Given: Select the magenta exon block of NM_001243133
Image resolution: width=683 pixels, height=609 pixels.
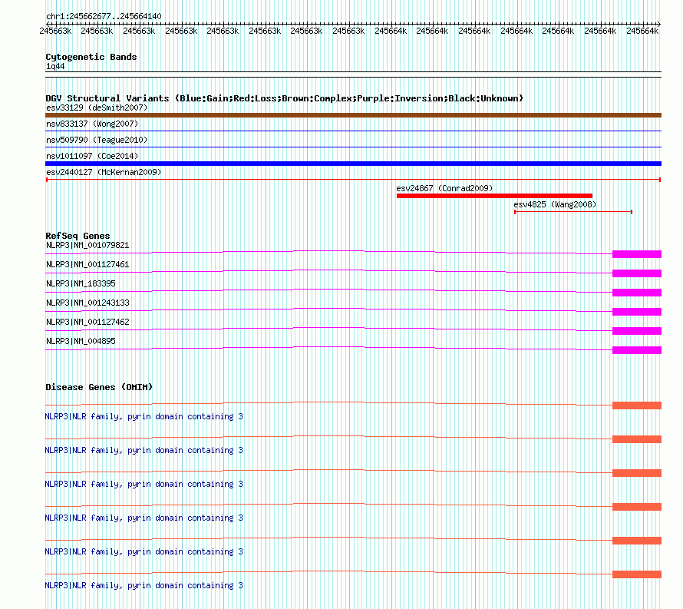Looking at the screenshot, I should tap(637, 312).
